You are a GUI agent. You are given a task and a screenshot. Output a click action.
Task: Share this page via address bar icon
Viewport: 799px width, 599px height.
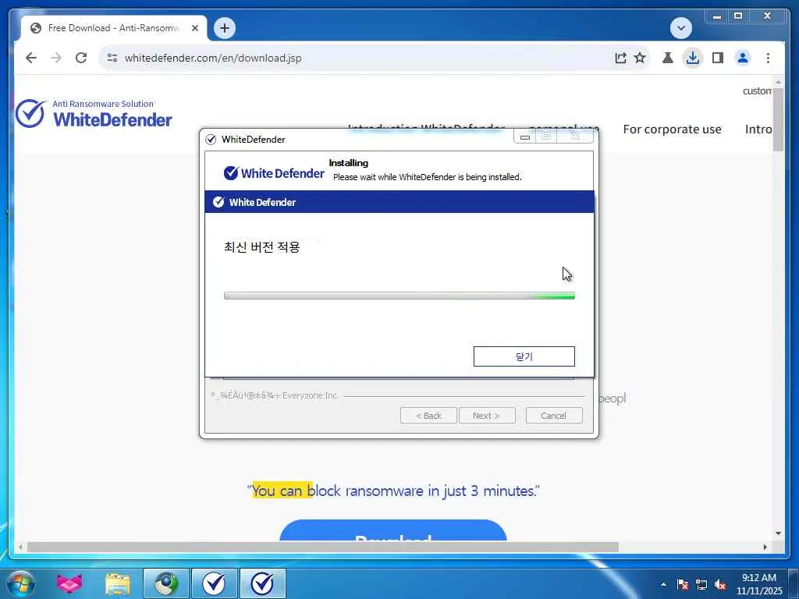tap(620, 58)
